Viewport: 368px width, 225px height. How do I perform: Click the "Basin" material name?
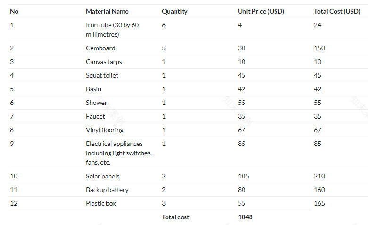tap(93, 89)
